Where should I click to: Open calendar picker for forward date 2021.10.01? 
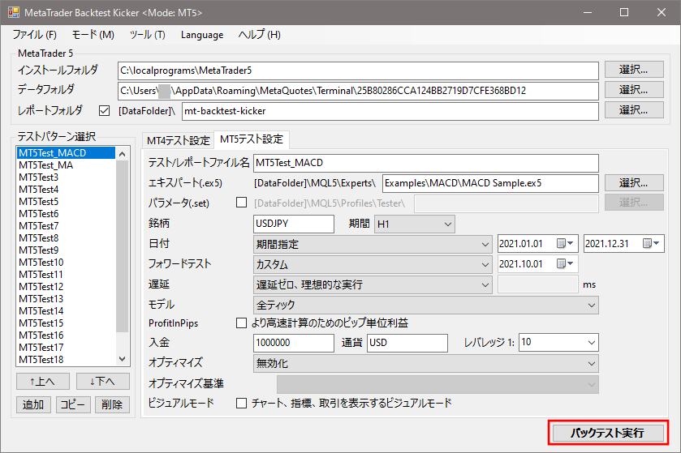[565, 263]
